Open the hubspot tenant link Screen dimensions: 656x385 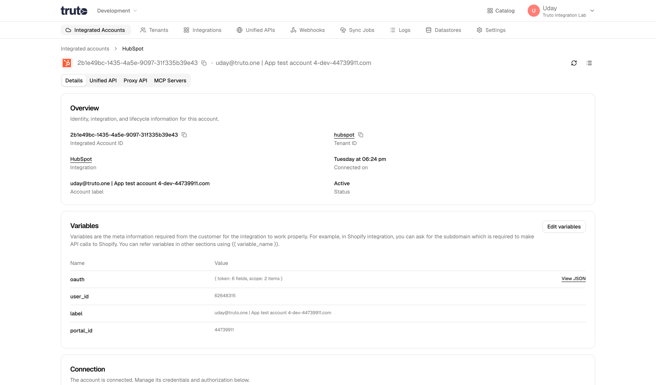click(x=344, y=135)
